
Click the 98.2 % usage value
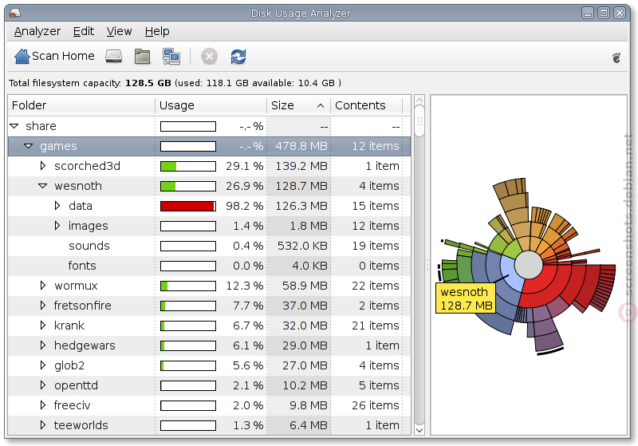click(245, 206)
